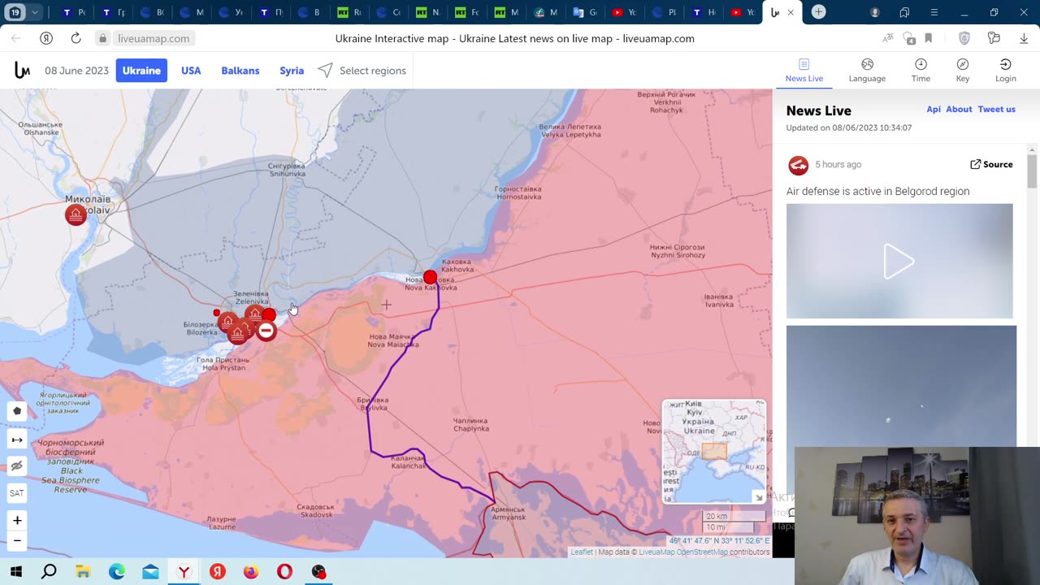The width and height of the screenshot is (1040, 585).
Task: Open the News Live panel tab
Action: click(x=804, y=71)
